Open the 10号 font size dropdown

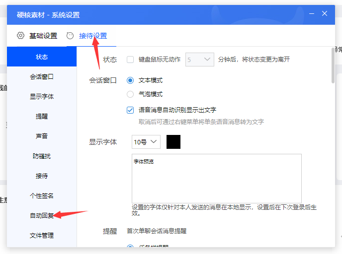click(x=146, y=142)
